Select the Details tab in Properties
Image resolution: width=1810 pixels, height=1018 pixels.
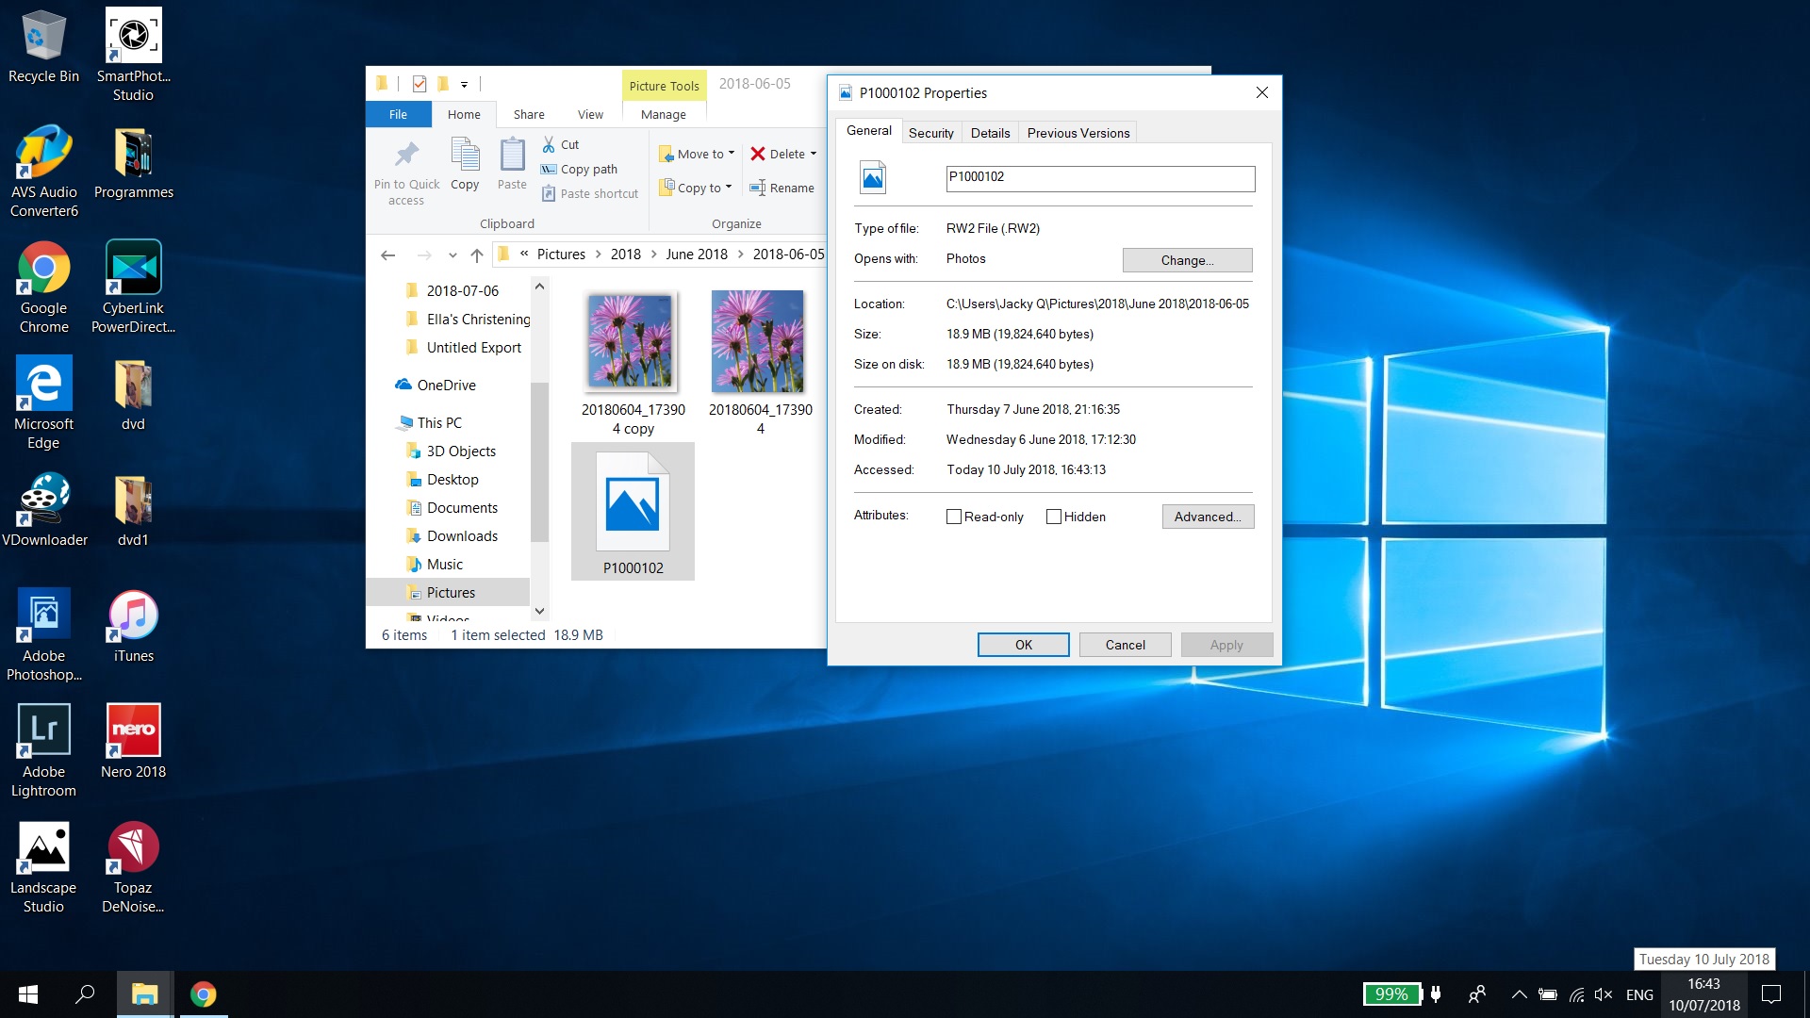(x=988, y=133)
